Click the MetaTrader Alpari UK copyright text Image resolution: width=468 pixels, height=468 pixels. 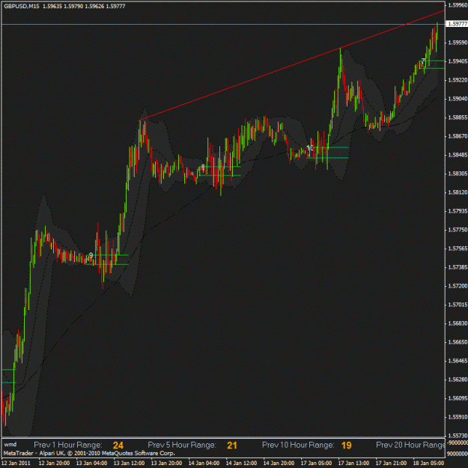tap(89, 453)
